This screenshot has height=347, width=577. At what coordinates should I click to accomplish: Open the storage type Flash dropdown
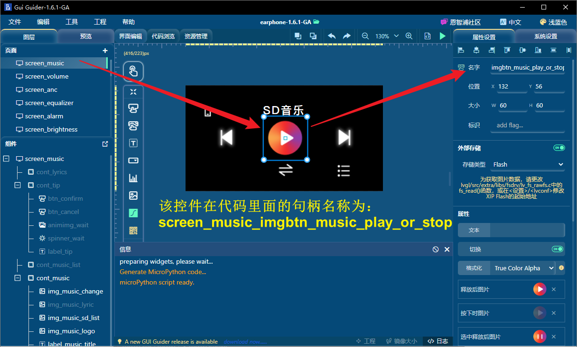tap(528, 165)
